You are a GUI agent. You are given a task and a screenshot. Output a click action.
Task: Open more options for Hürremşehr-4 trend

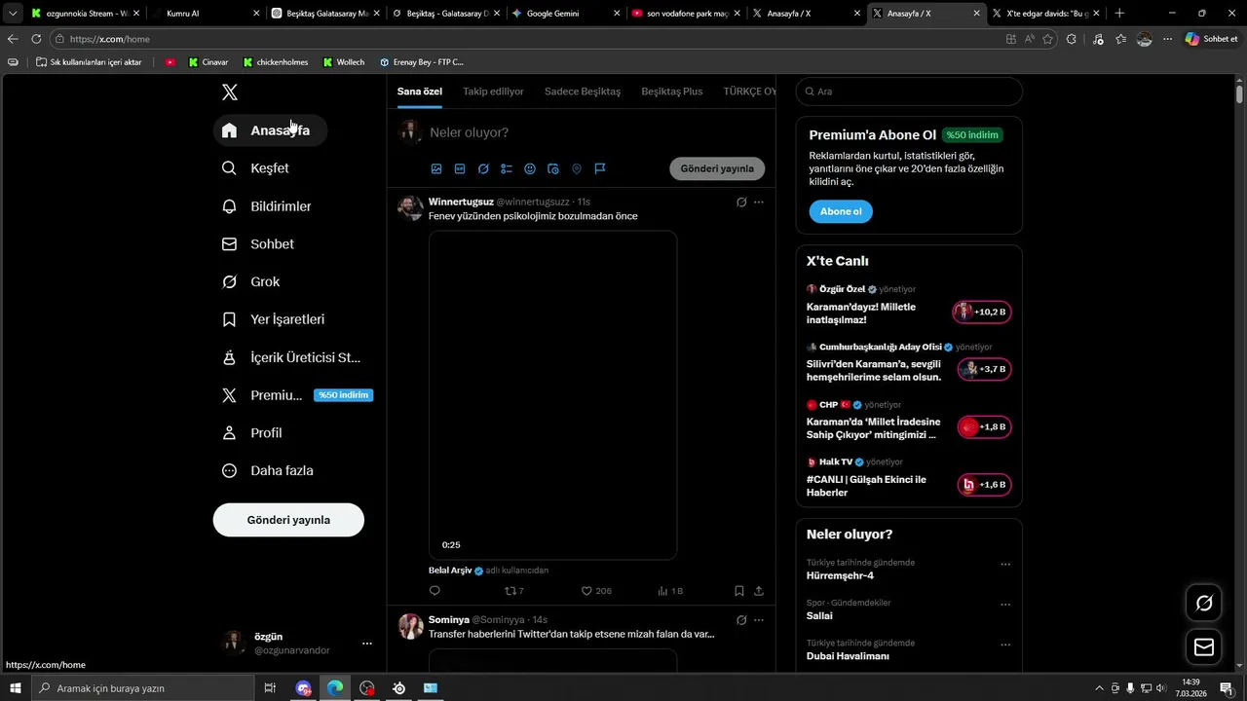click(1005, 565)
